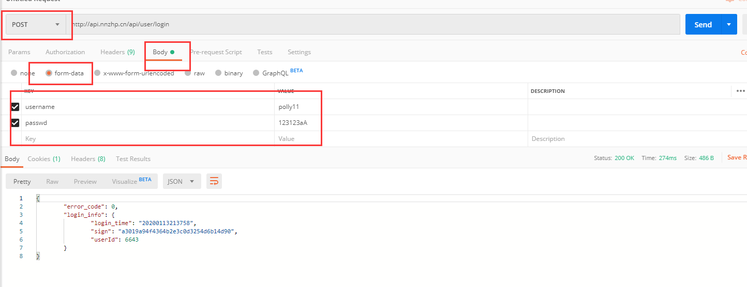
Task: Select the GraphQL body type option
Action: [x=256, y=73]
